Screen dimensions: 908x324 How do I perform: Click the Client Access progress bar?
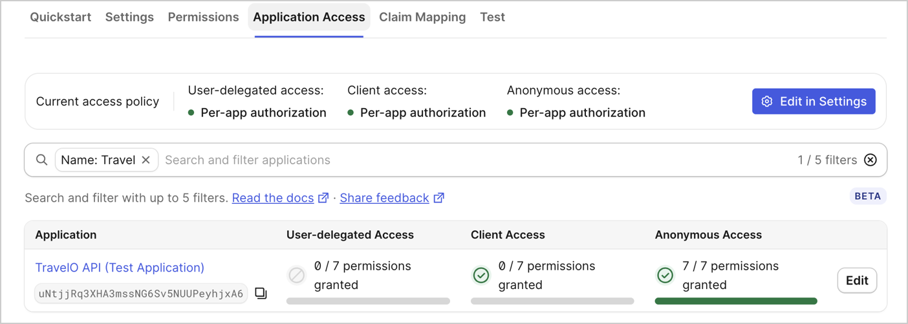pos(552,301)
